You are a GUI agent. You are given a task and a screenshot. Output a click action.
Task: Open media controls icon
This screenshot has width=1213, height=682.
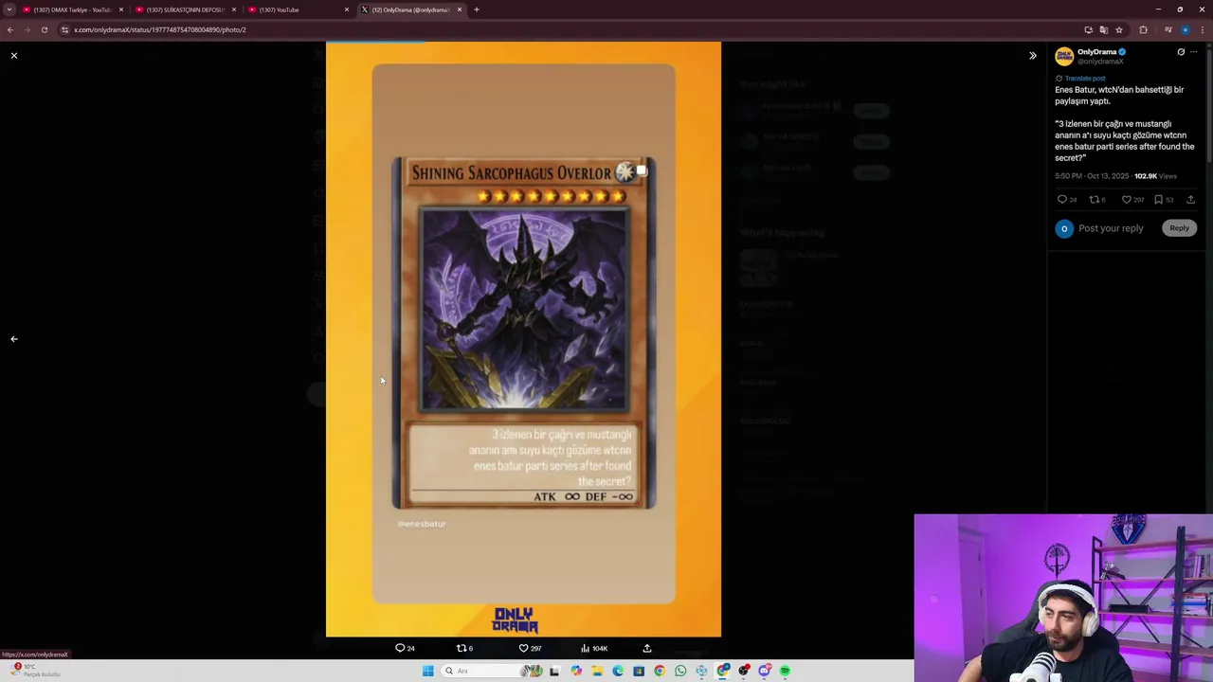point(1168,29)
